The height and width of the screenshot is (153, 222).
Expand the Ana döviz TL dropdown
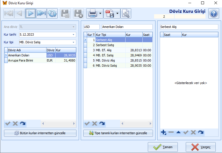74,27
